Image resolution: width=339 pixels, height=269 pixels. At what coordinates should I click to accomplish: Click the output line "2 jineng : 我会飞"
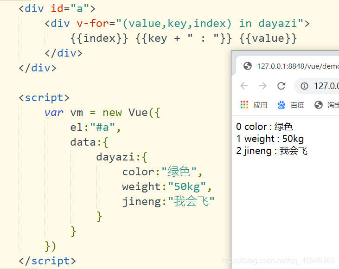coord(272,151)
